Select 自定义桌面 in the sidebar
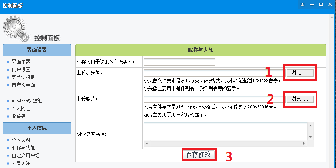336x168 pixels. (23, 85)
